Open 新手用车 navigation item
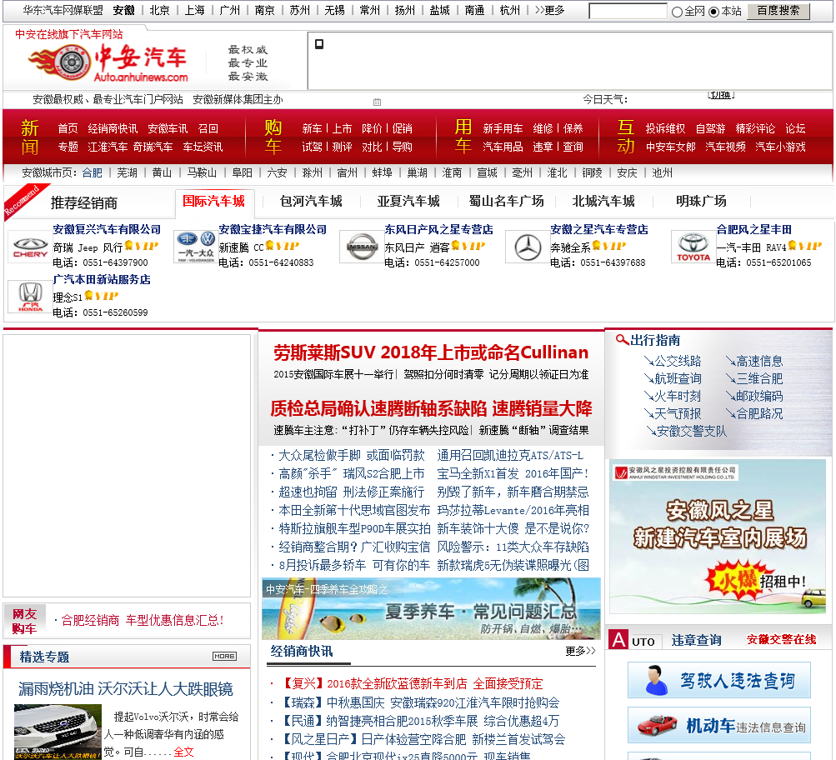This screenshot has height=760, width=836. tap(503, 128)
